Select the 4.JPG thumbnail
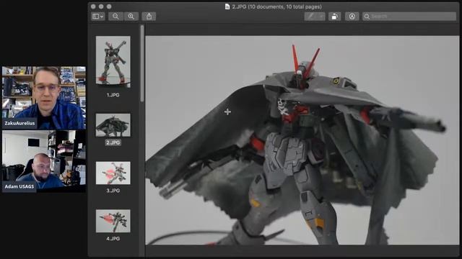462x259 pixels. coord(113,221)
